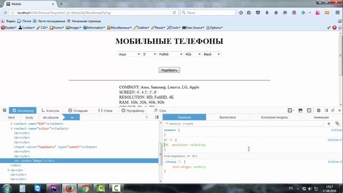The height and width of the screenshot is (193, 343).
Task: Open the 4Gb RAM dropdown
Action: 193,54
